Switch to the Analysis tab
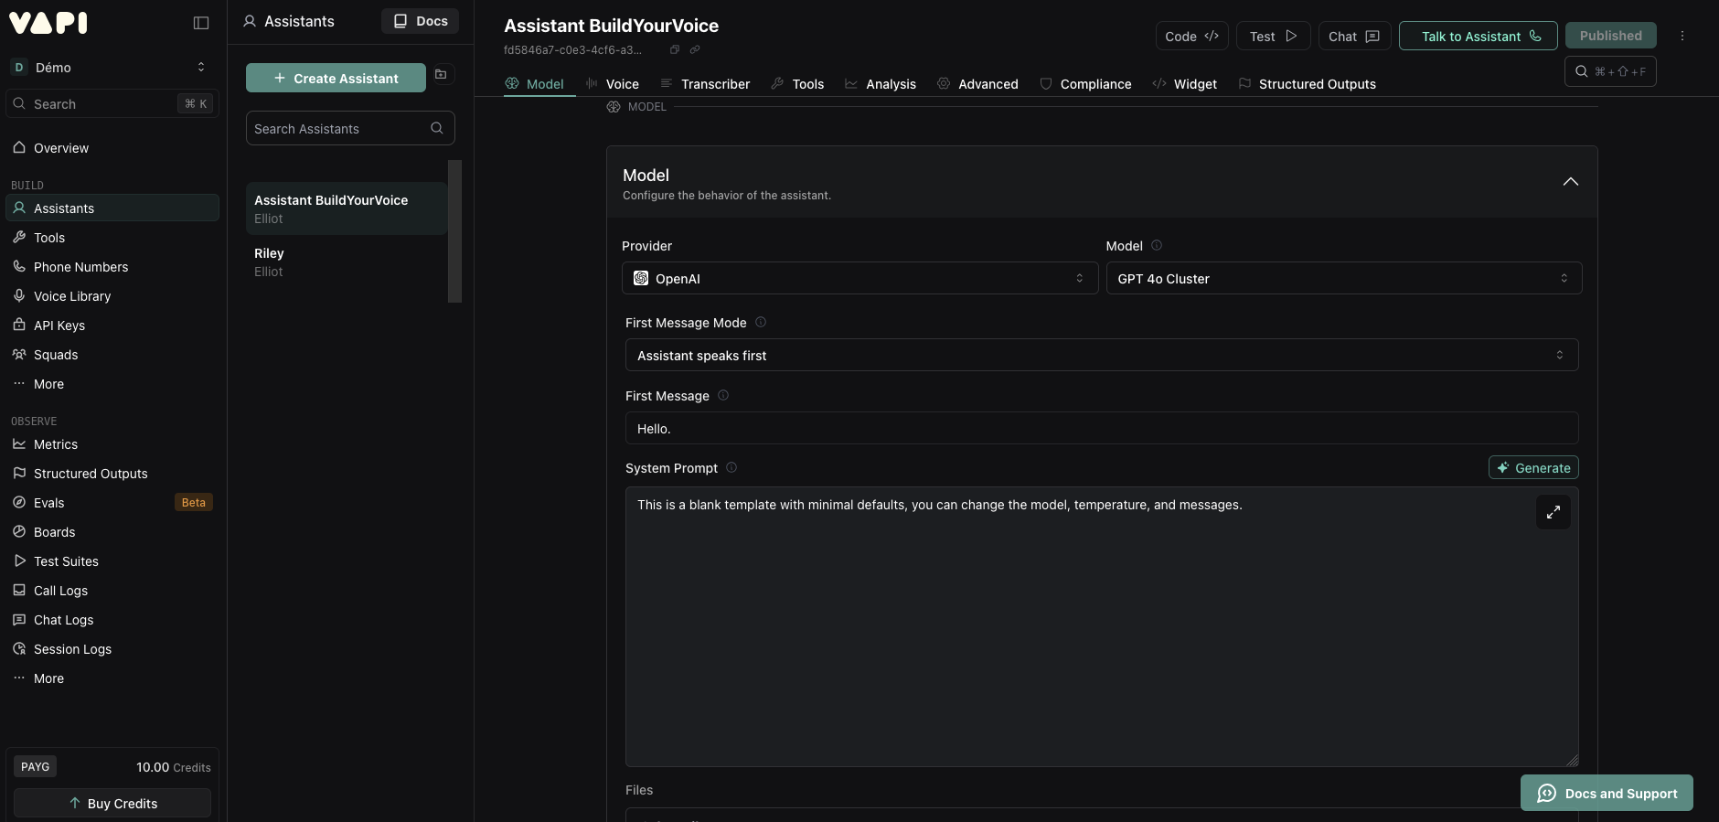Viewport: 1719px width, 822px height. tap(881, 84)
